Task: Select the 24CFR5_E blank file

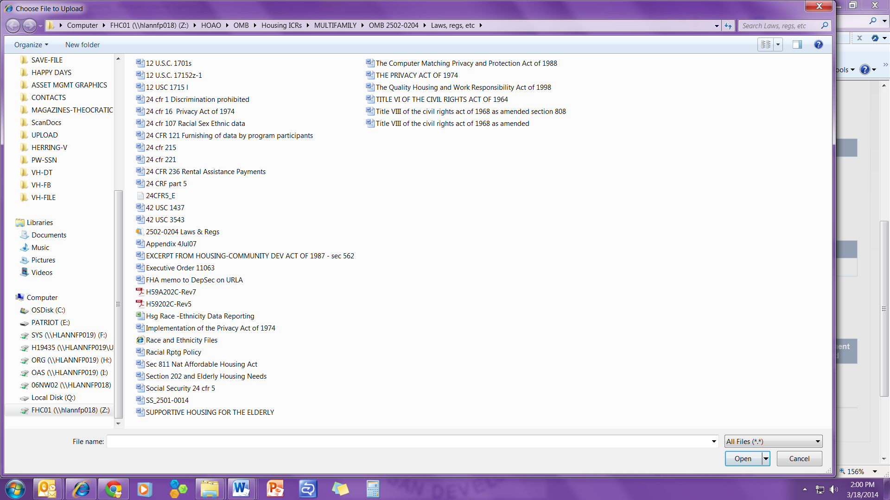Action: (x=160, y=195)
